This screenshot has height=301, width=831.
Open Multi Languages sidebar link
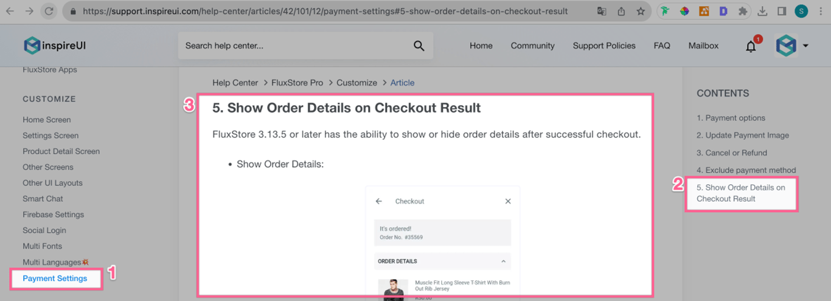point(56,262)
